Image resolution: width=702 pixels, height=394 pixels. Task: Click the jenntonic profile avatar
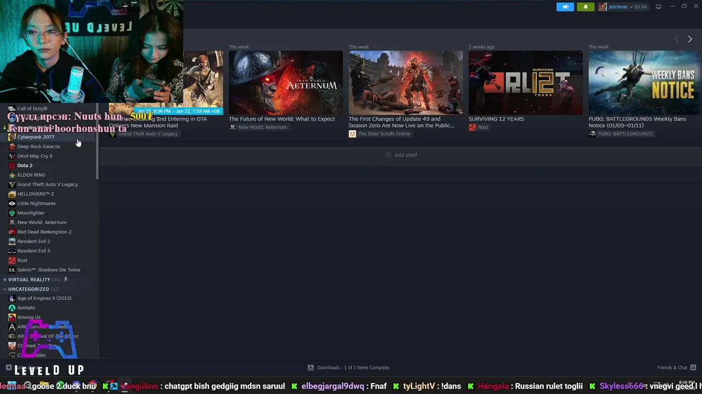pyautogui.click(x=603, y=7)
